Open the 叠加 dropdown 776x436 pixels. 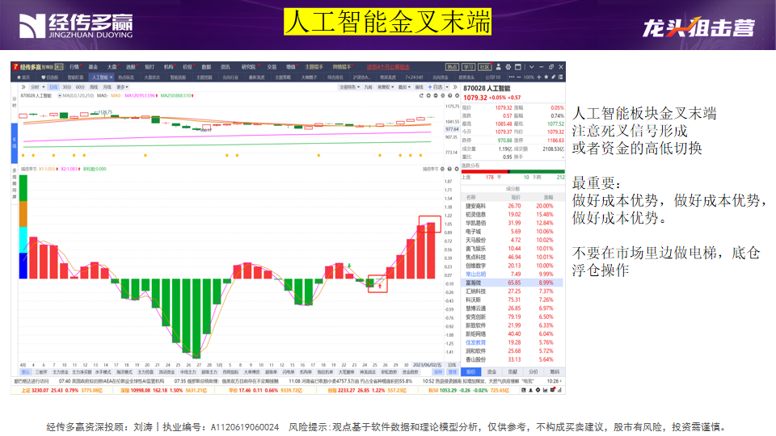pyautogui.click(x=404, y=87)
